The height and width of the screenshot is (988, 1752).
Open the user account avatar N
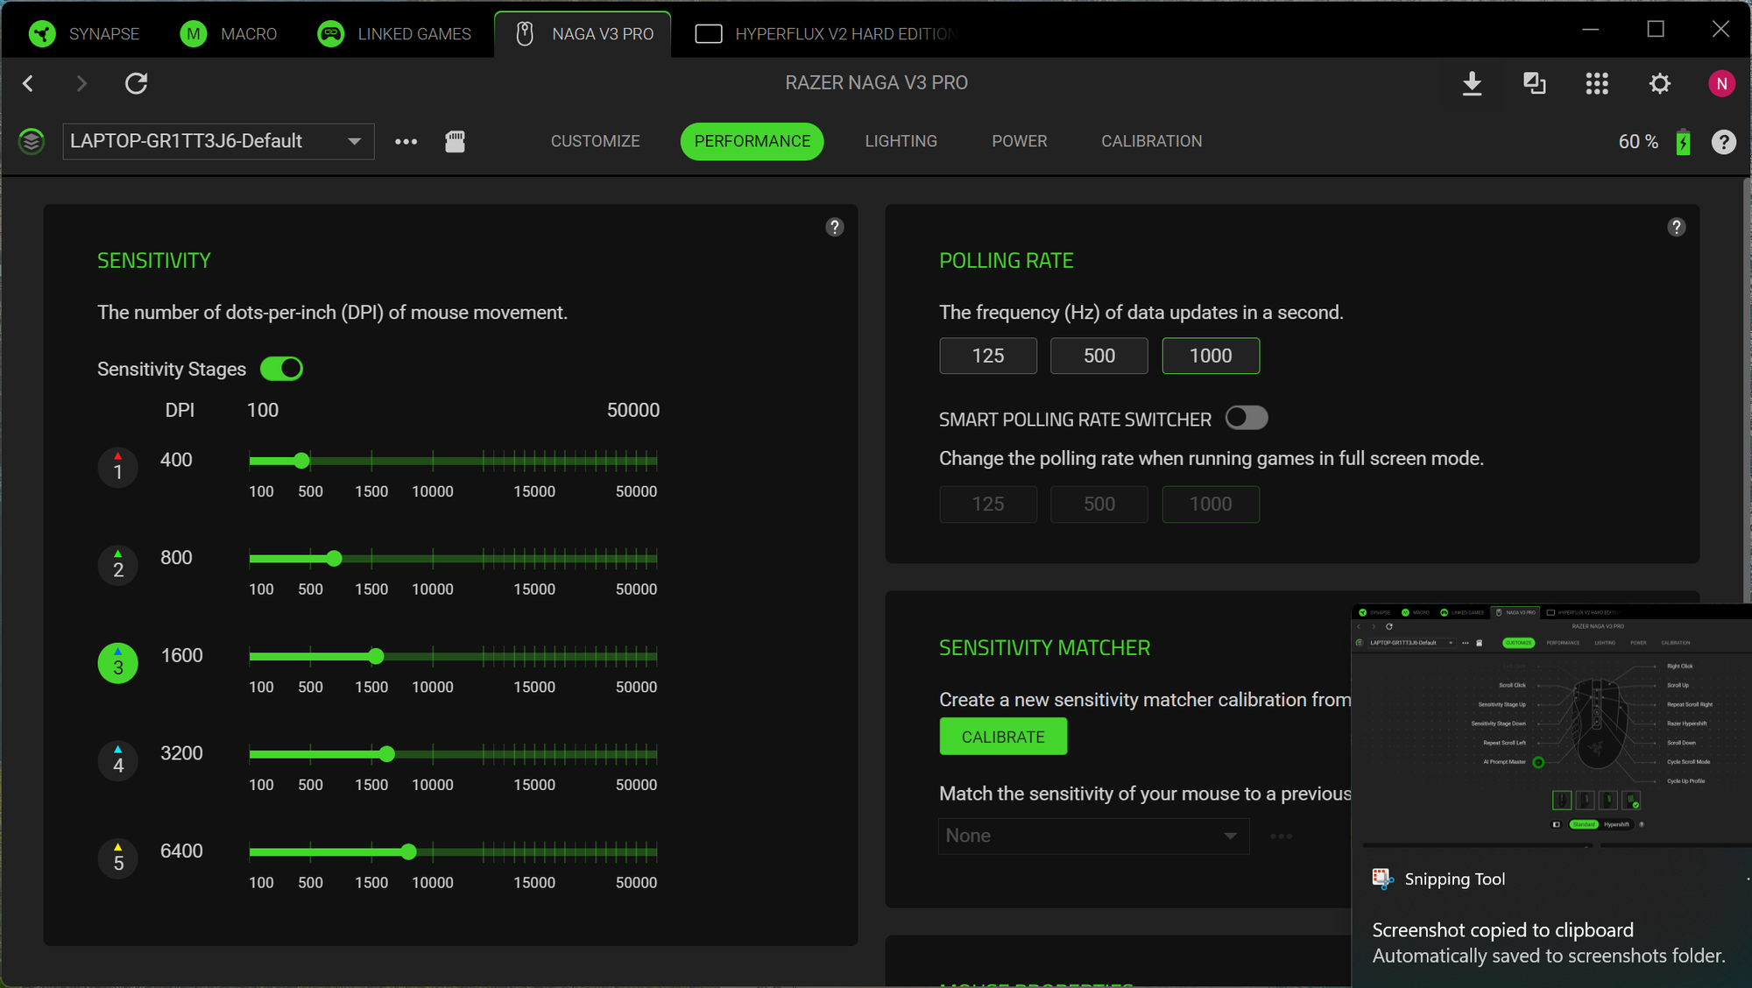click(x=1721, y=83)
